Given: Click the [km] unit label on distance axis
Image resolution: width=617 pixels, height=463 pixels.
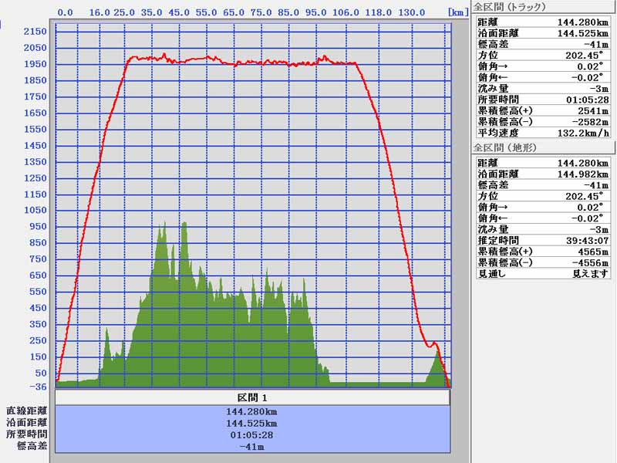Looking at the screenshot, I should 457,13.
